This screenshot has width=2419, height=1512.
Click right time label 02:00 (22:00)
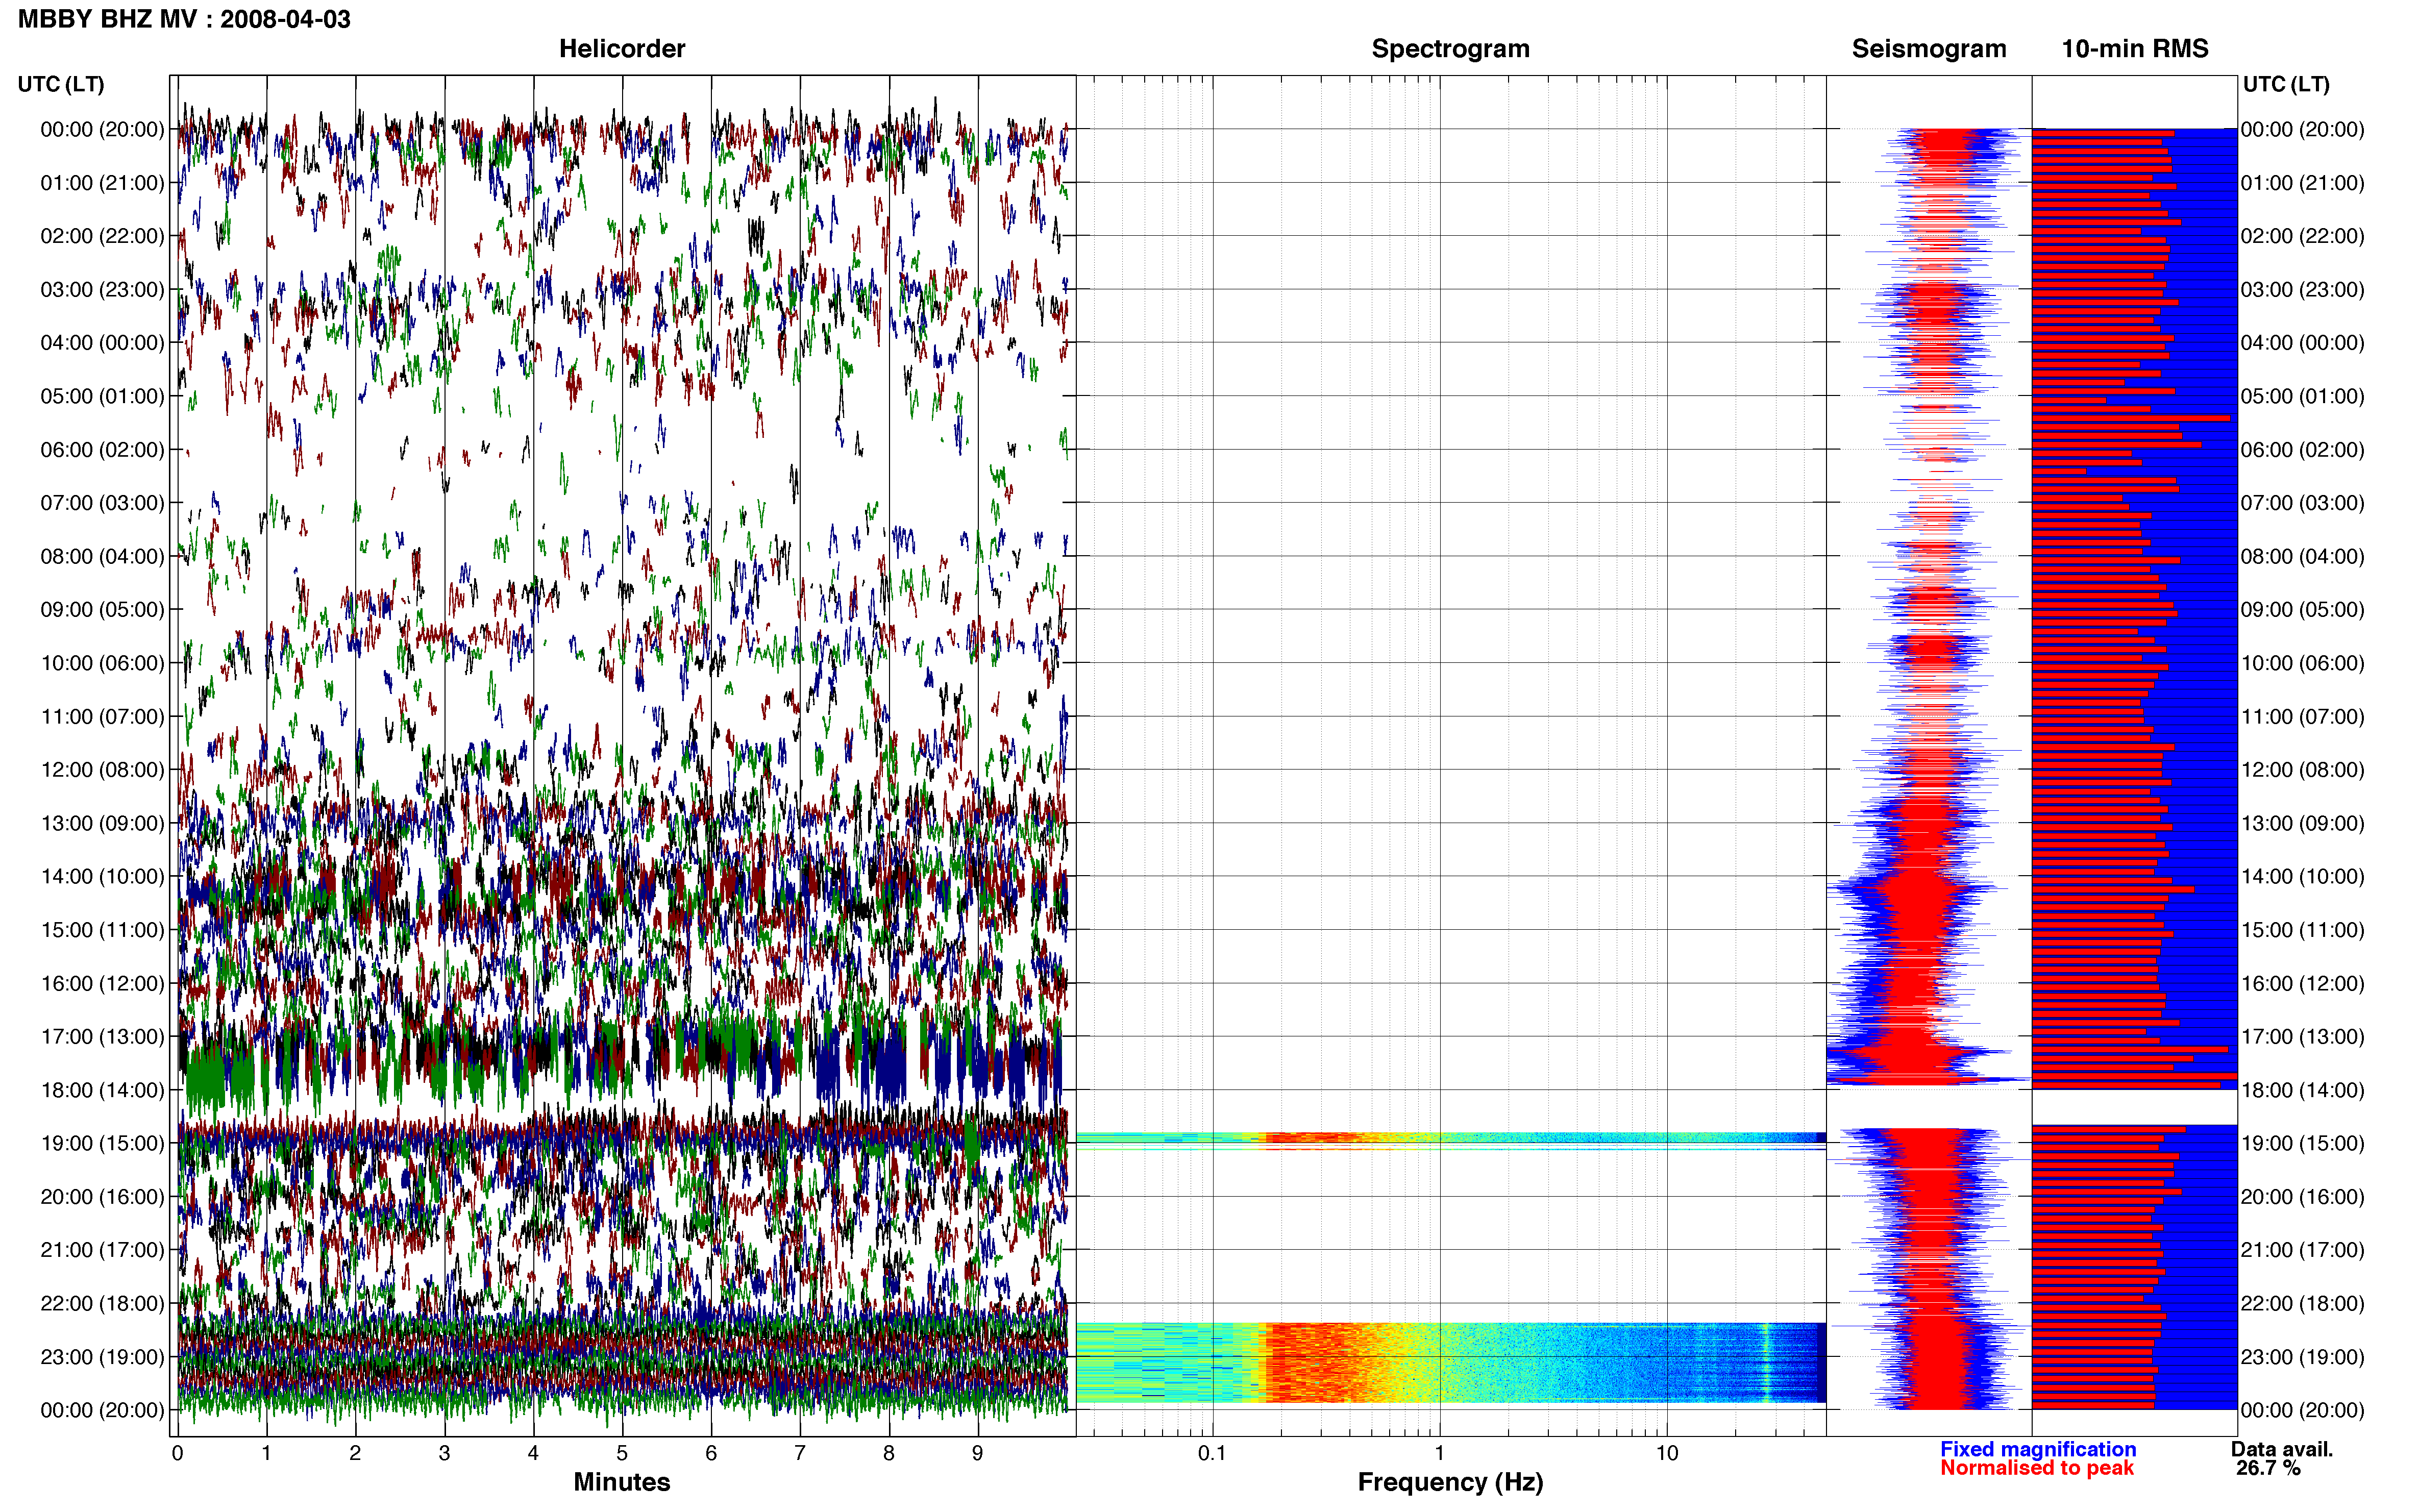pos(2302,236)
